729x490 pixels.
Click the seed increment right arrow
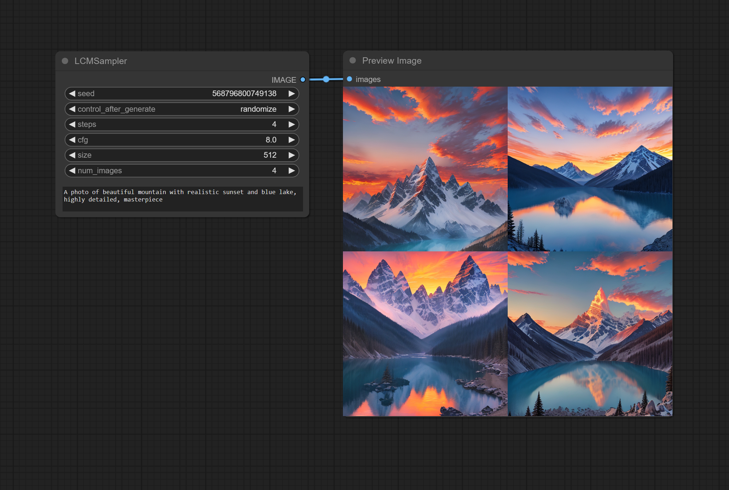pos(291,93)
